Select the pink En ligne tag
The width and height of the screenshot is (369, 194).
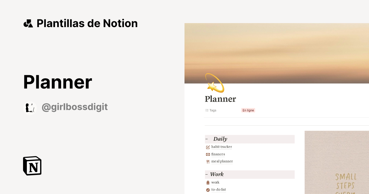point(248,110)
